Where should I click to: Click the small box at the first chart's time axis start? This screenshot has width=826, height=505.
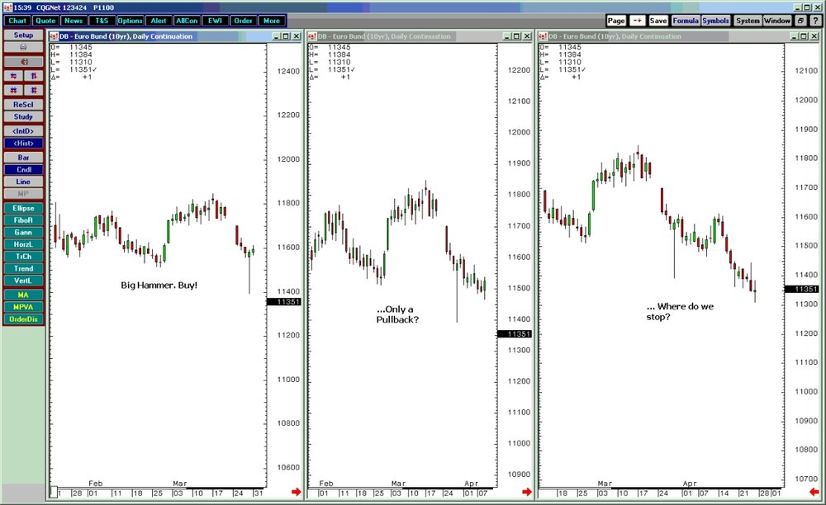point(54,493)
